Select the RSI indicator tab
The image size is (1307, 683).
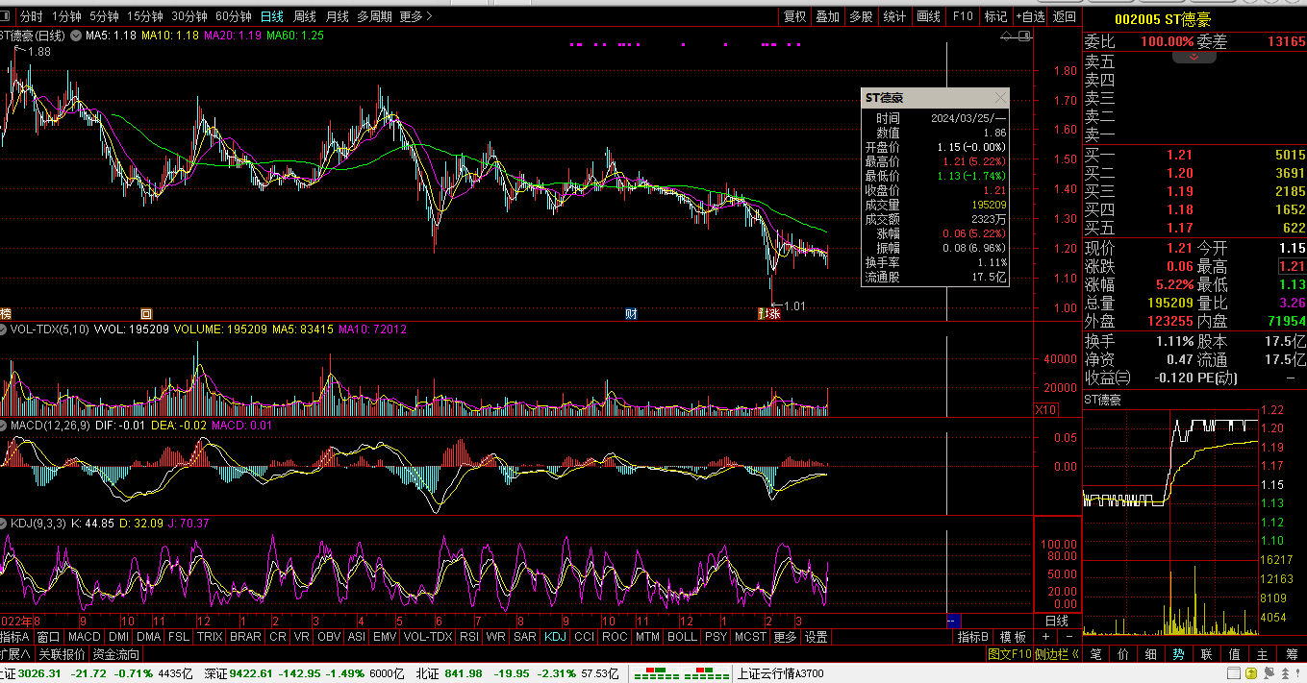469,637
